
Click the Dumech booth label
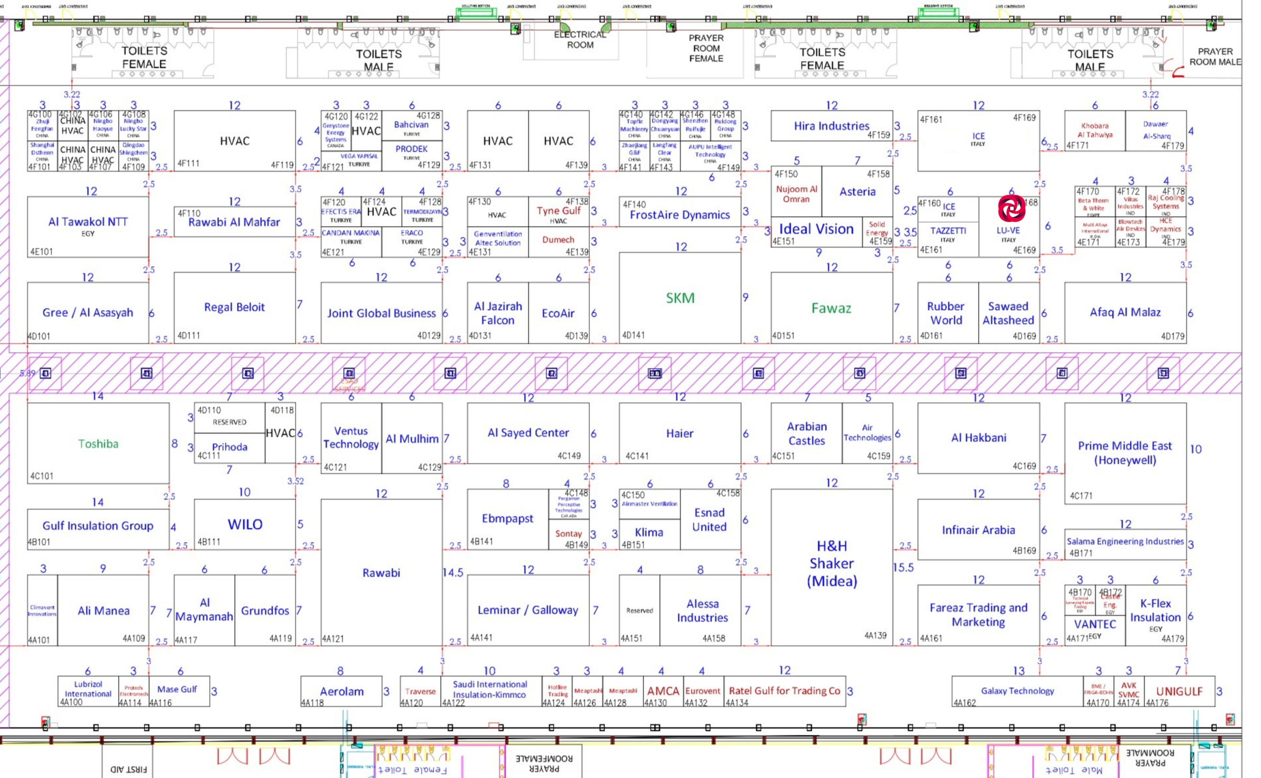coord(558,240)
